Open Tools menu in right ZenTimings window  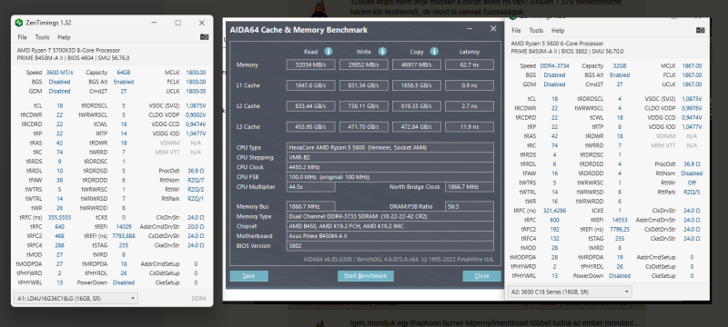click(536, 31)
